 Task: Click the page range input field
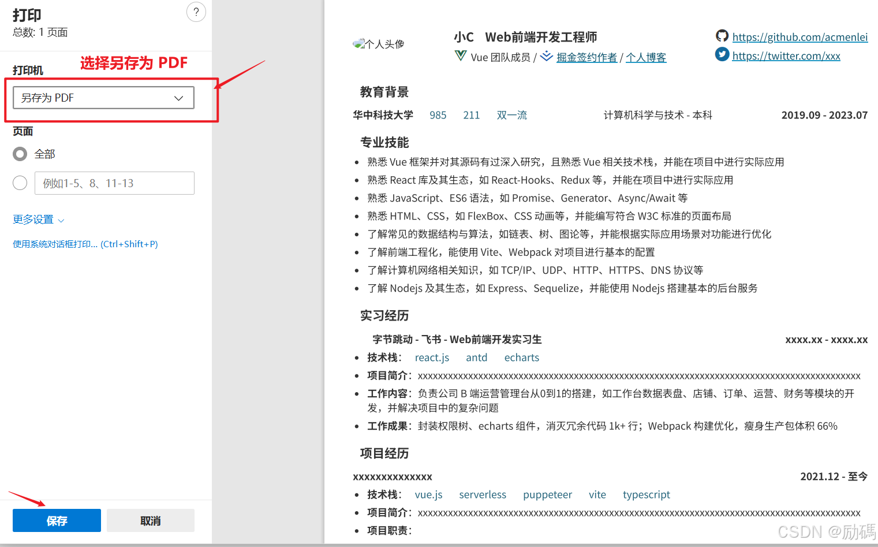click(x=114, y=183)
